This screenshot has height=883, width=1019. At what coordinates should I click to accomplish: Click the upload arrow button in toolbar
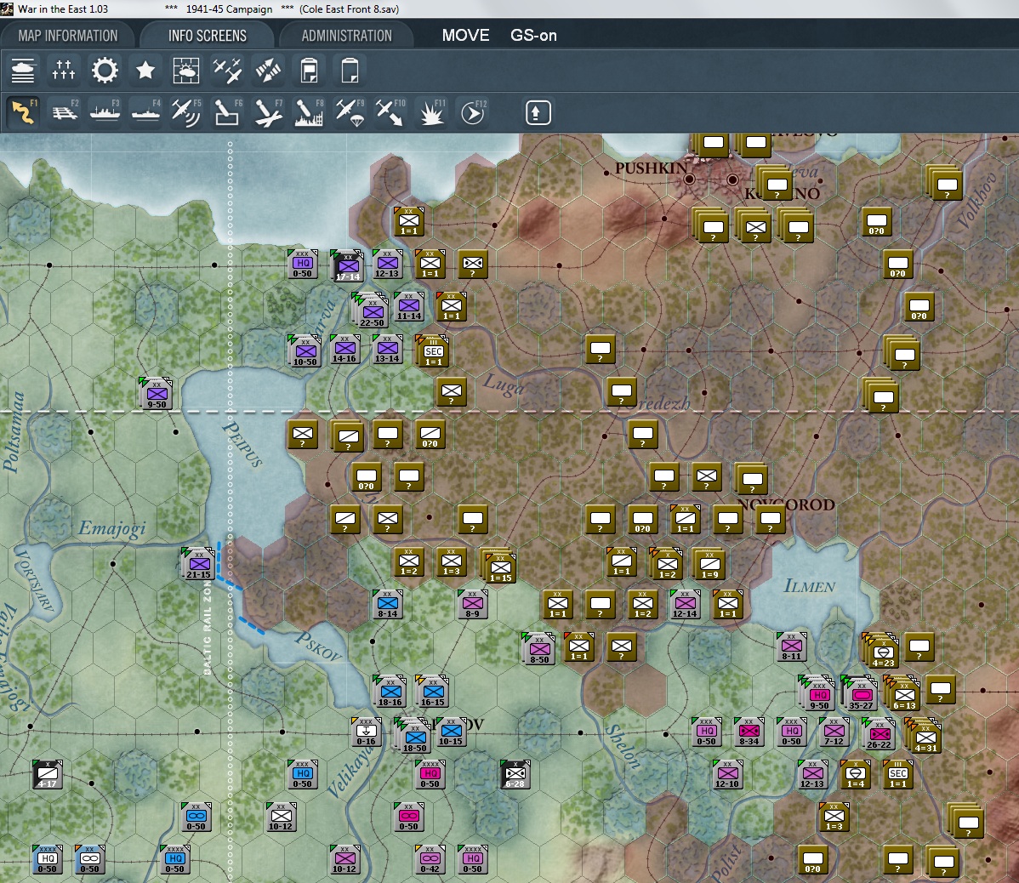click(538, 112)
